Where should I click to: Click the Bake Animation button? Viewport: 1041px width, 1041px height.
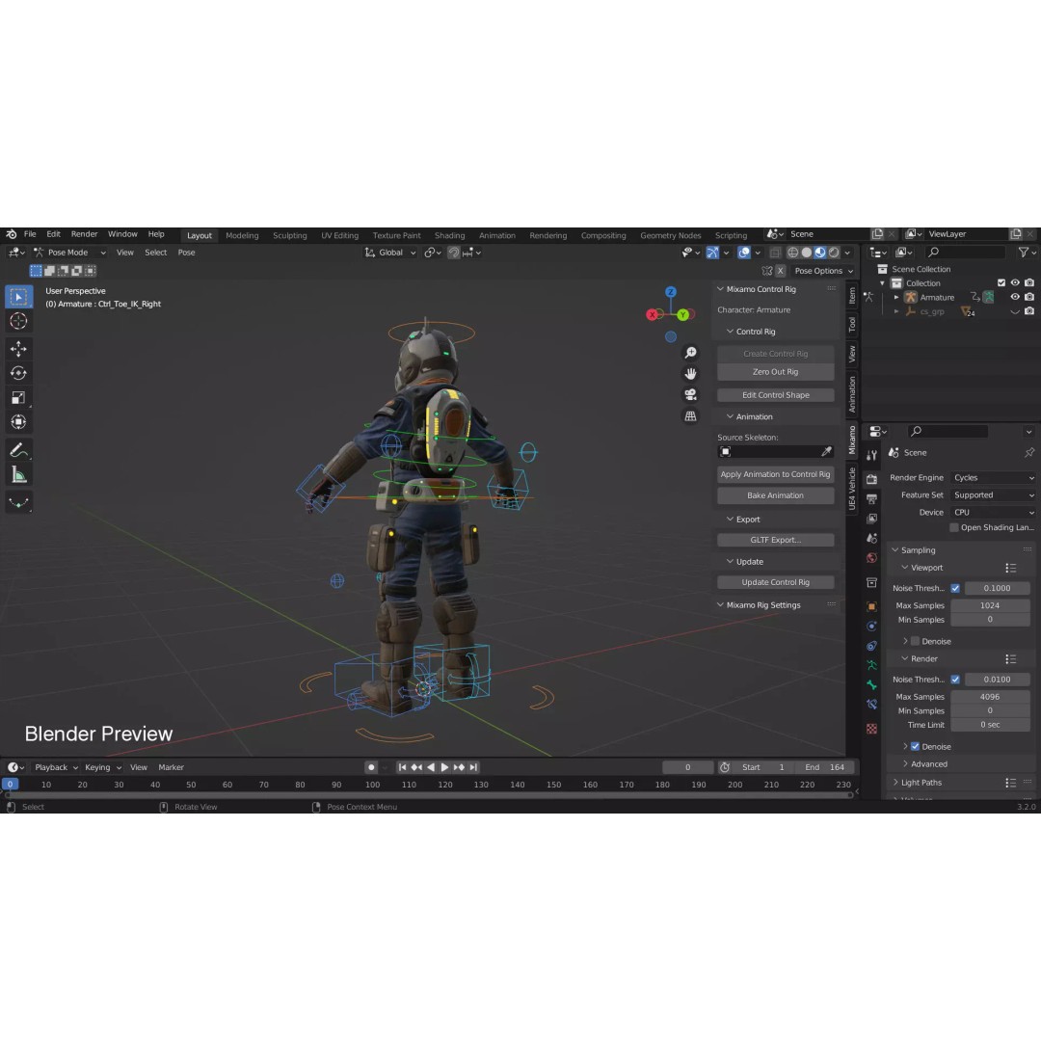775,496
